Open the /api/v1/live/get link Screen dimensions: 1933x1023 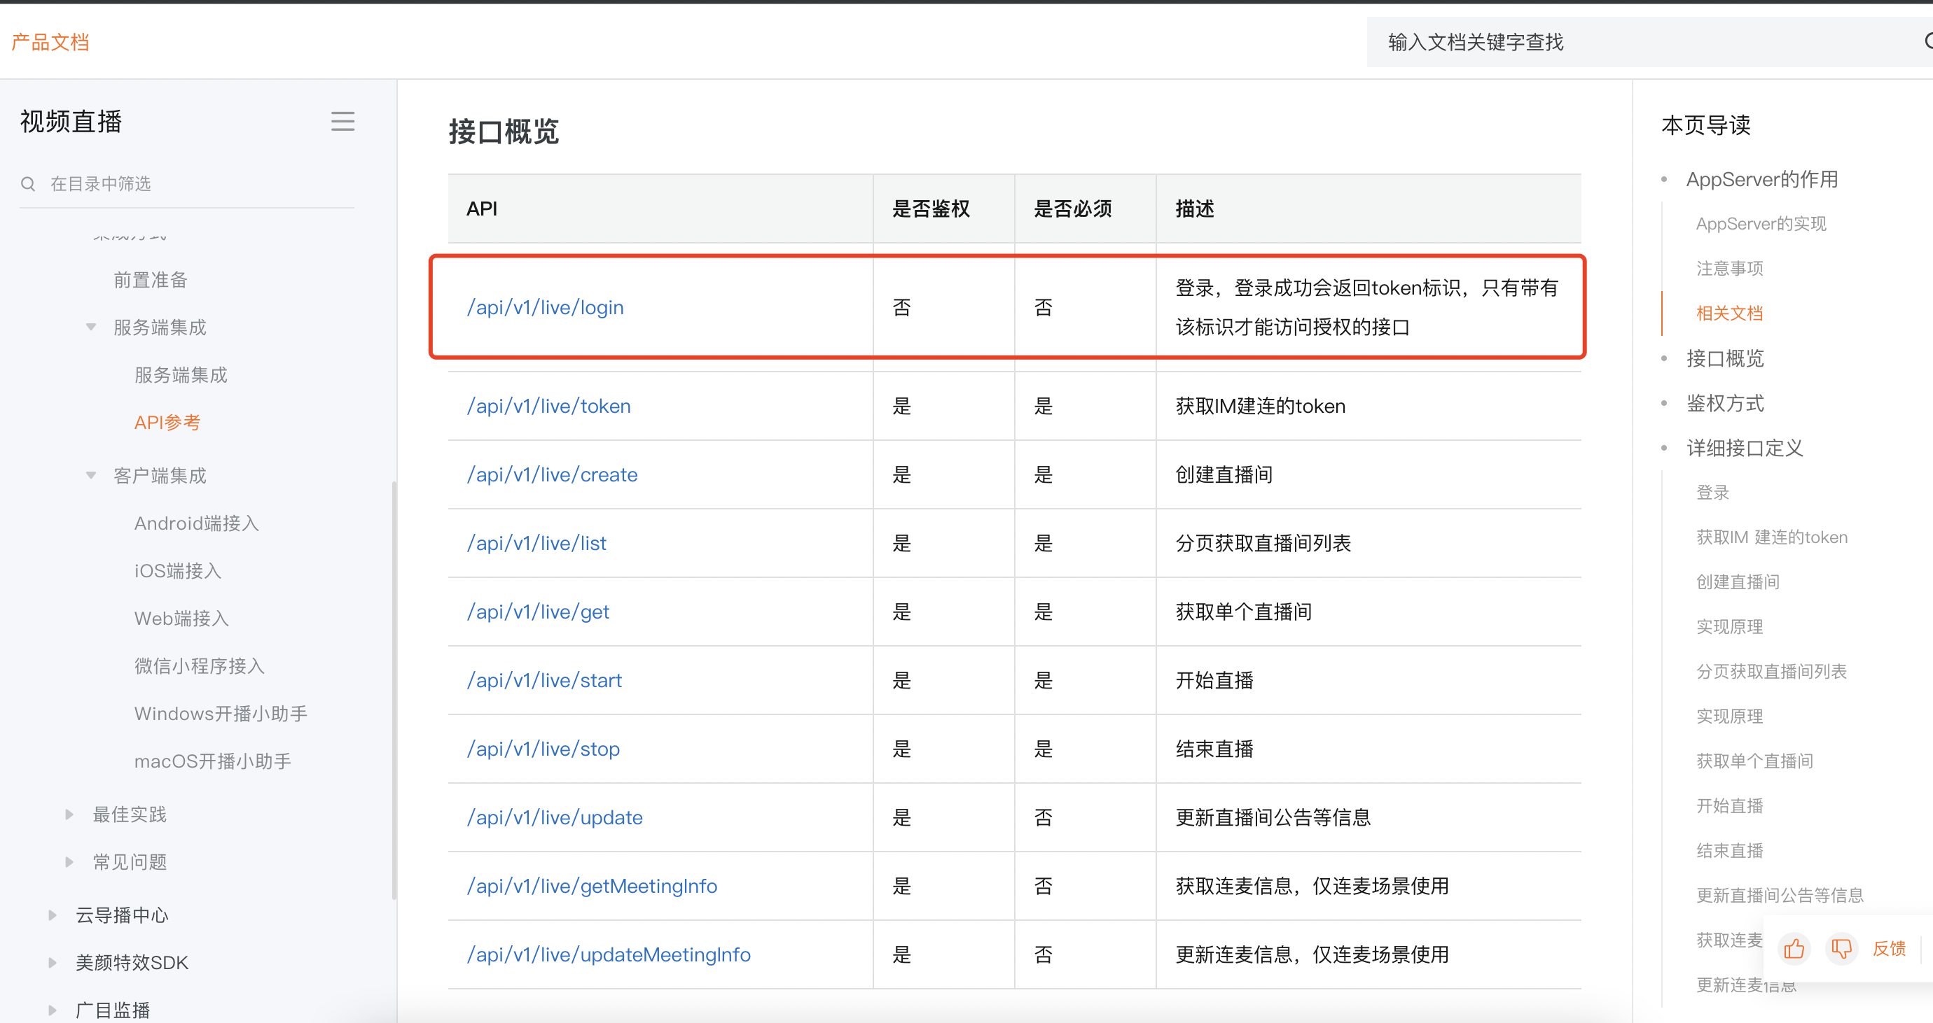pos(538,612)
